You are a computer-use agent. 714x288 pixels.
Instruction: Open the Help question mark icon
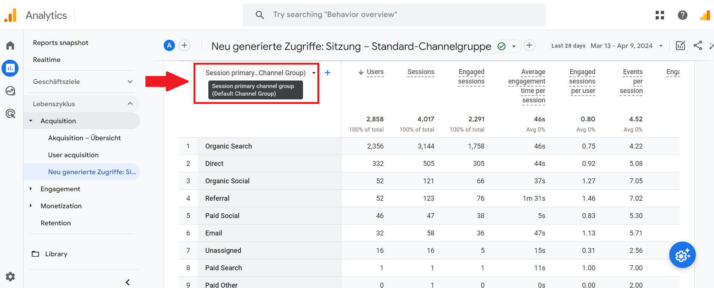(x=683, y=15)
